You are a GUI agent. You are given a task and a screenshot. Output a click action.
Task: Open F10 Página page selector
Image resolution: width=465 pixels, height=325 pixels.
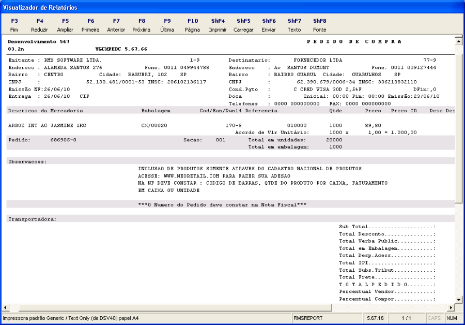click(192, 25)
